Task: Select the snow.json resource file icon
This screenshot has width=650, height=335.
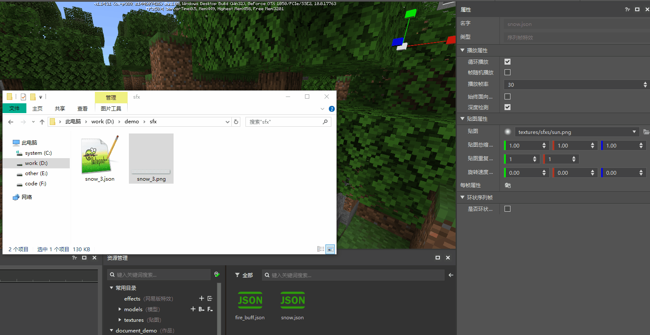Action: click(293, 301)
